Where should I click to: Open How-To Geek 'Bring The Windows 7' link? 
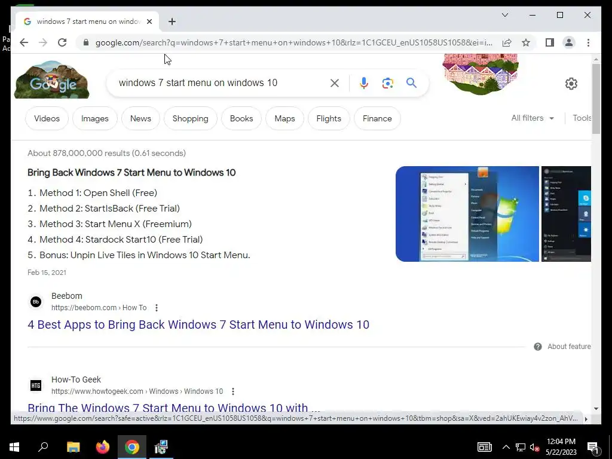(x=174, y=406)
